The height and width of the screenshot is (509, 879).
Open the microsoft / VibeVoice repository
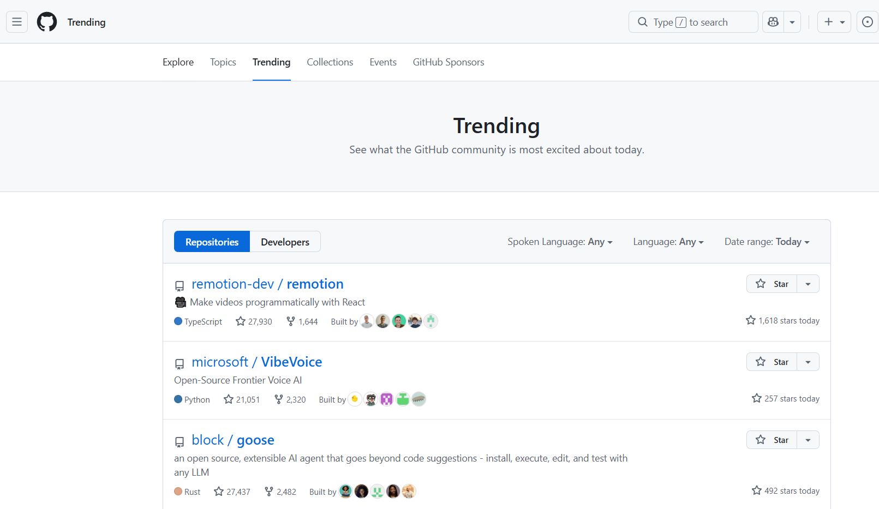257,362
